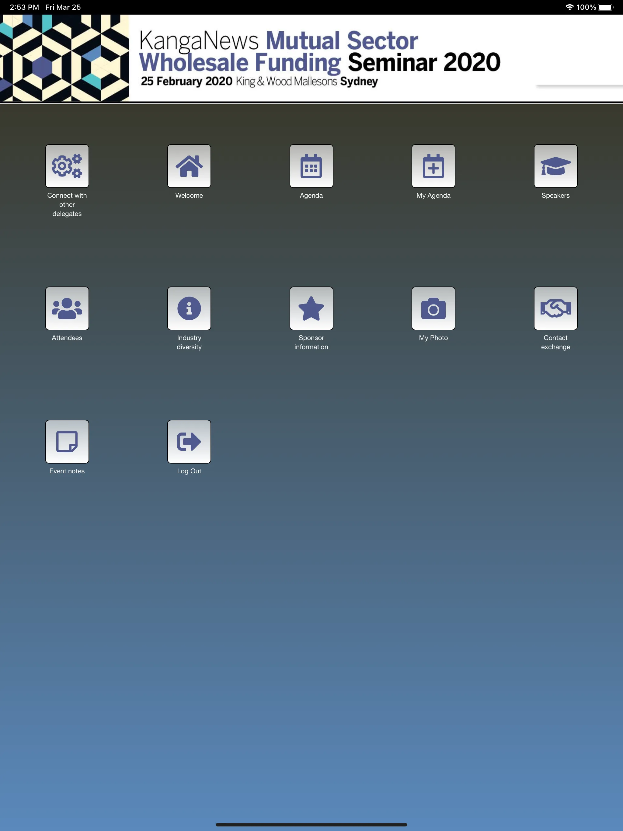Open Industry diversity section
This screenshot has height=831, width=623.
click(189, 308)
